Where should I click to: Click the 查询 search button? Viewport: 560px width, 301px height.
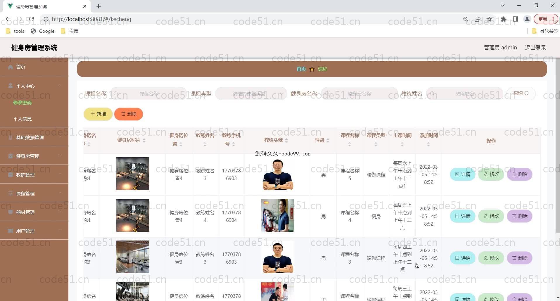click(521, 93)
